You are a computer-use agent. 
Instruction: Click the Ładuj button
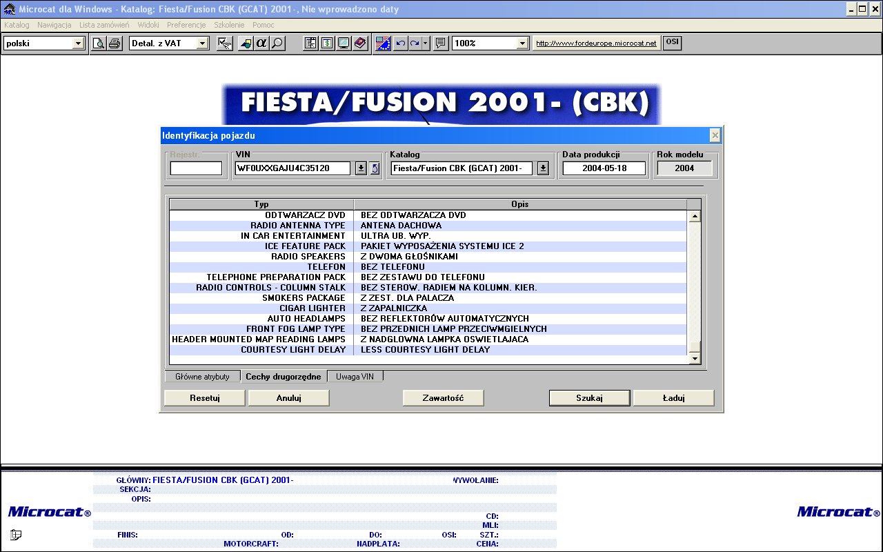[673, 398]
